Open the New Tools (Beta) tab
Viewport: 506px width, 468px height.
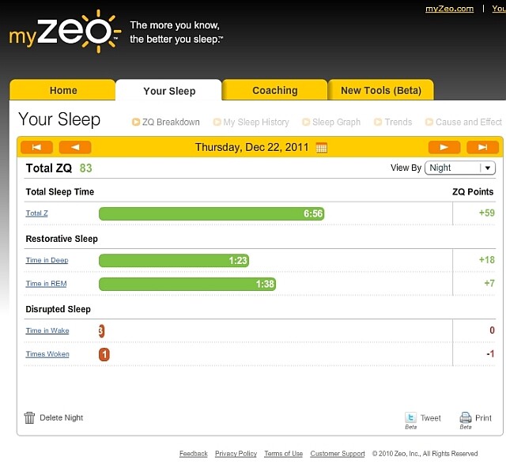tap(381, 90)
